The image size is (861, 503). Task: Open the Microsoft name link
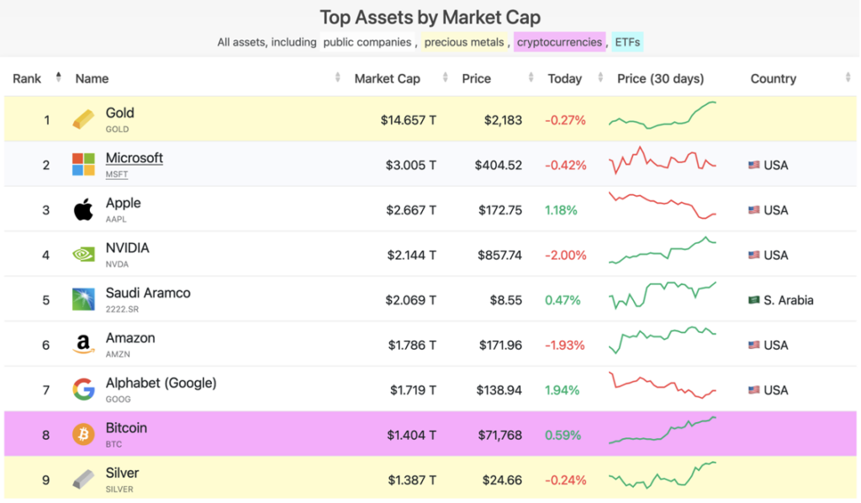pos(135,158)
